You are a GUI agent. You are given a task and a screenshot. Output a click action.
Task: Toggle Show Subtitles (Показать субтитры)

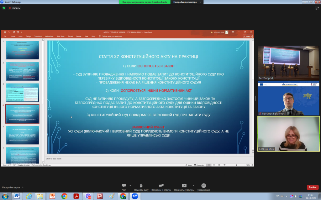184,186
